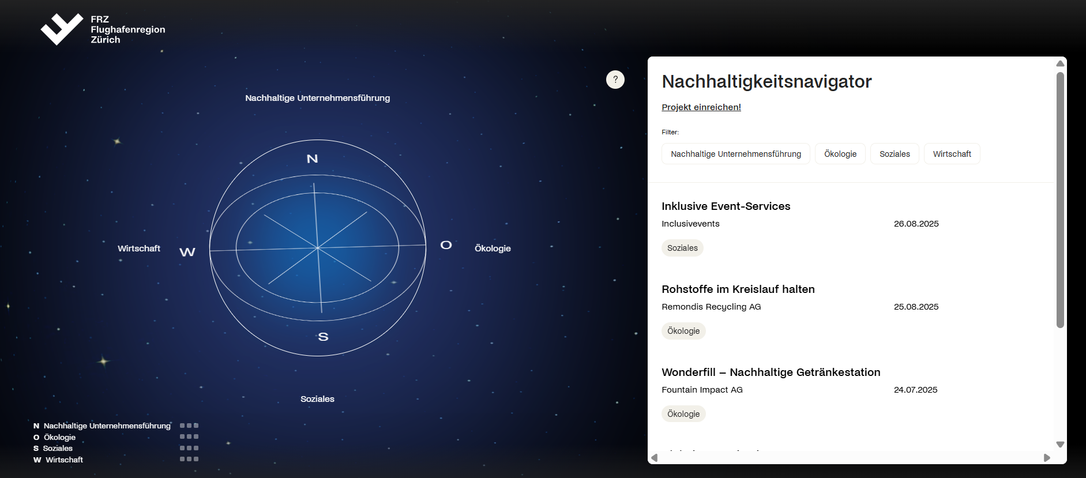
Task: Click the date 26.08.2025
Action: coord(916,224)
